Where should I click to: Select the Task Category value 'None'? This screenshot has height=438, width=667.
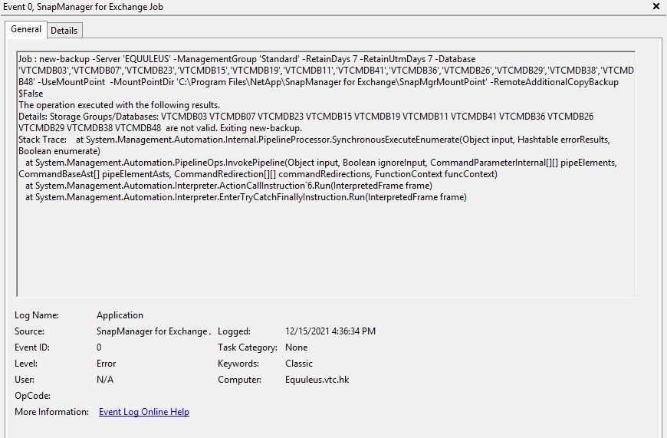(x=297, y=347)
